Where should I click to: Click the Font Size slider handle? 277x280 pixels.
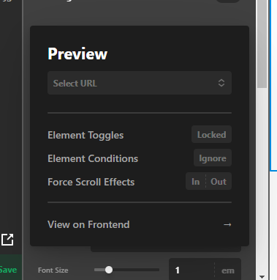109,270
